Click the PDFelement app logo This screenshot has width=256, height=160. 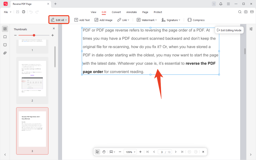point(5,4)
